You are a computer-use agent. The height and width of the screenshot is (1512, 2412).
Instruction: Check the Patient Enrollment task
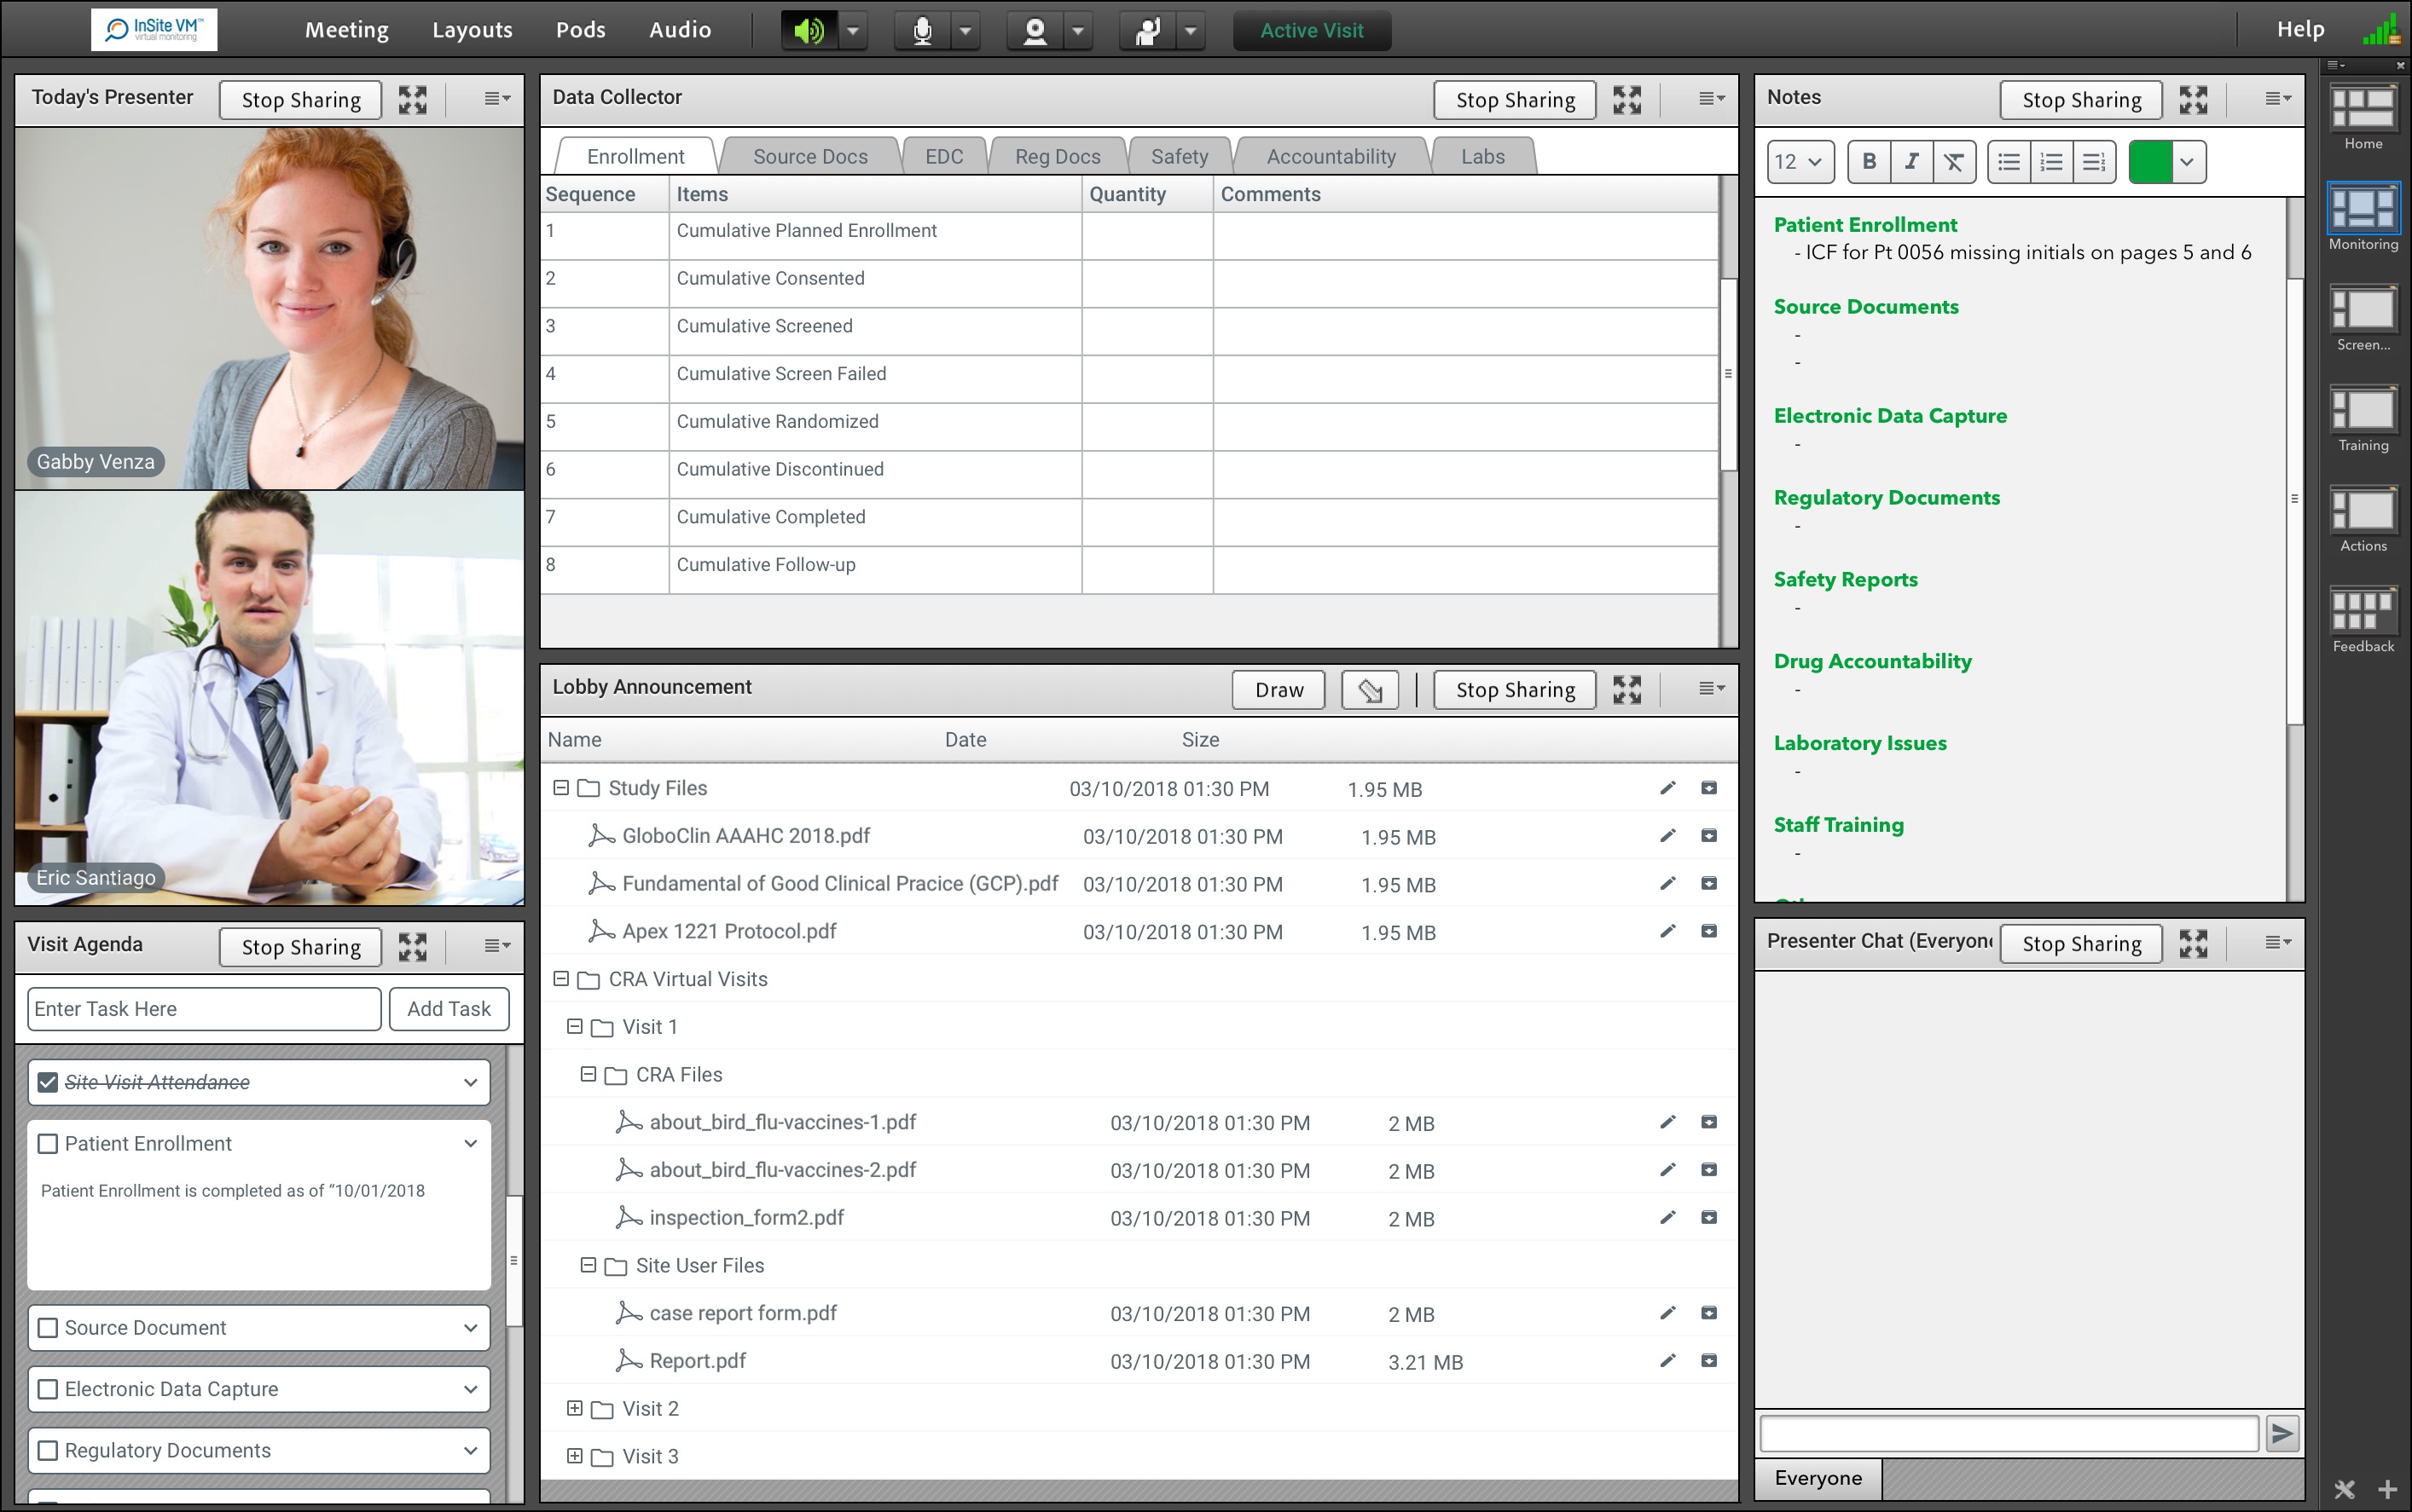click(47, 1143)
